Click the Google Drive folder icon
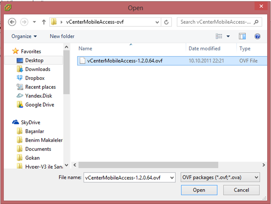This screenshot has height=204, width=271. pos(20,105)
